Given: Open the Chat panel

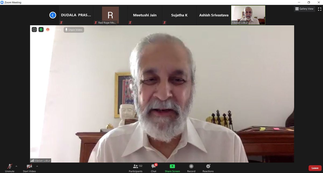Looking at the screenshot, I should [153, 168].
